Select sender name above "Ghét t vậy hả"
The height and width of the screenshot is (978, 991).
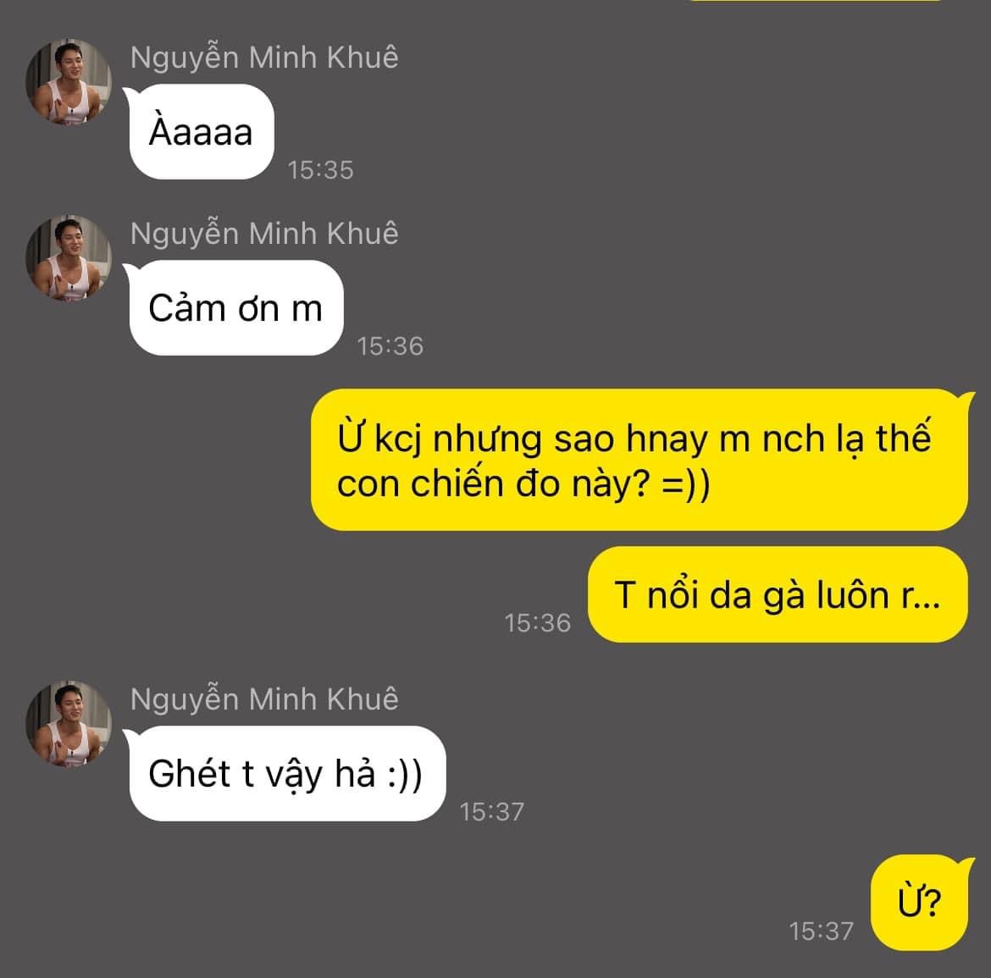click(x=264, y=699)
